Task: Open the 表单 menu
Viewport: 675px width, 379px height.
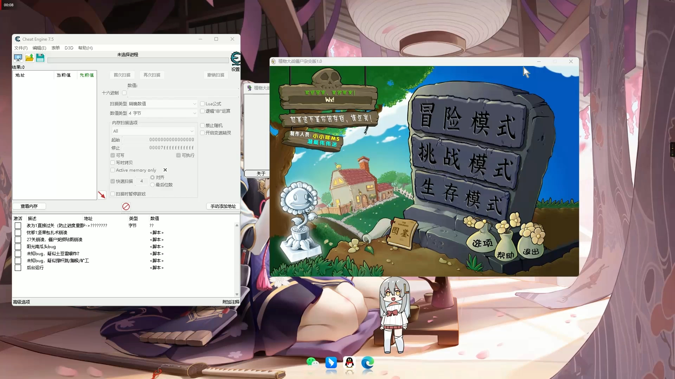Action: coord(56,48)
